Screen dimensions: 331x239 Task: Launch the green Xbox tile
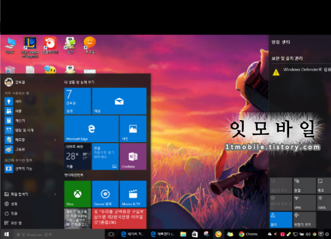[x=77, y=194]
